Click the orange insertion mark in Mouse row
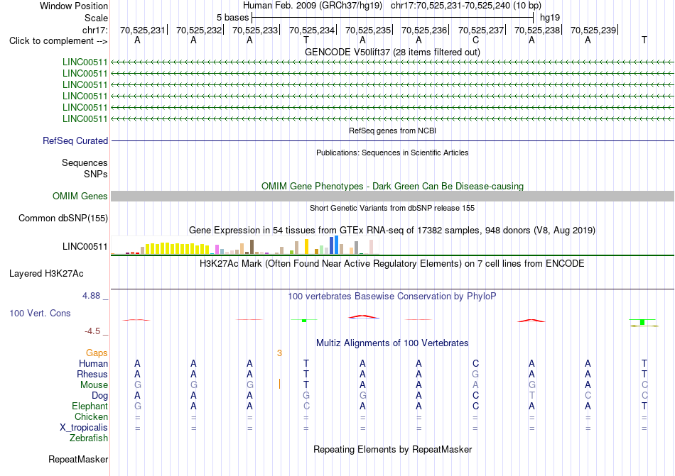This screenshot has height=476, width=675. tap(279, 384)
